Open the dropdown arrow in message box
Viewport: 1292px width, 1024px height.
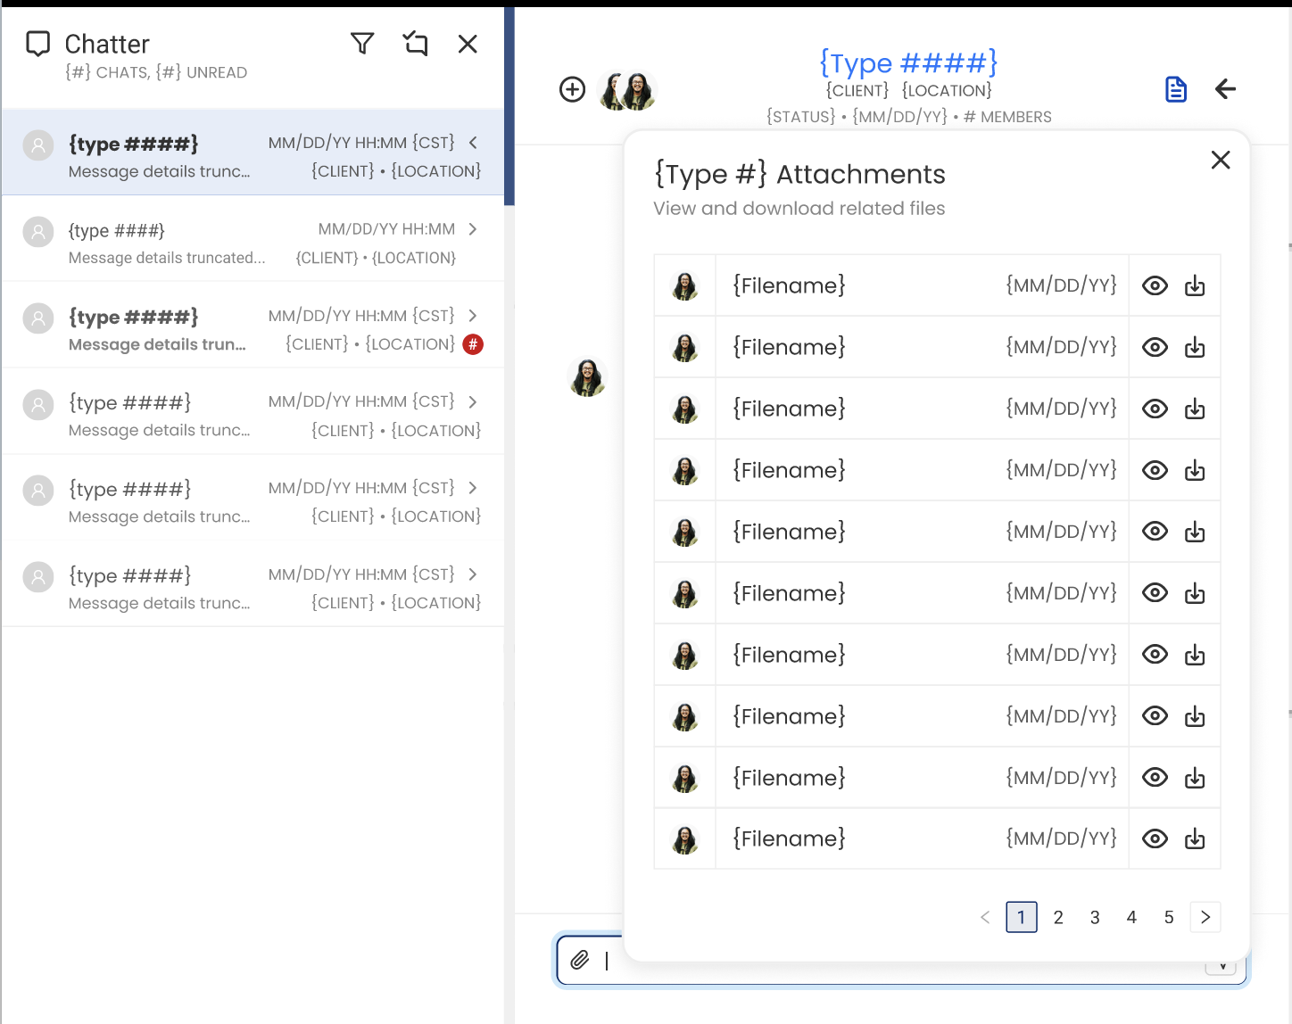pyautogui.click(x=1222, y=967)
